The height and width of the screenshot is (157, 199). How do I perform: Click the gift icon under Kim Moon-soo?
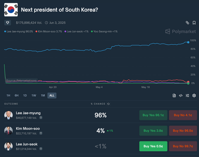(x=41, y=133)
